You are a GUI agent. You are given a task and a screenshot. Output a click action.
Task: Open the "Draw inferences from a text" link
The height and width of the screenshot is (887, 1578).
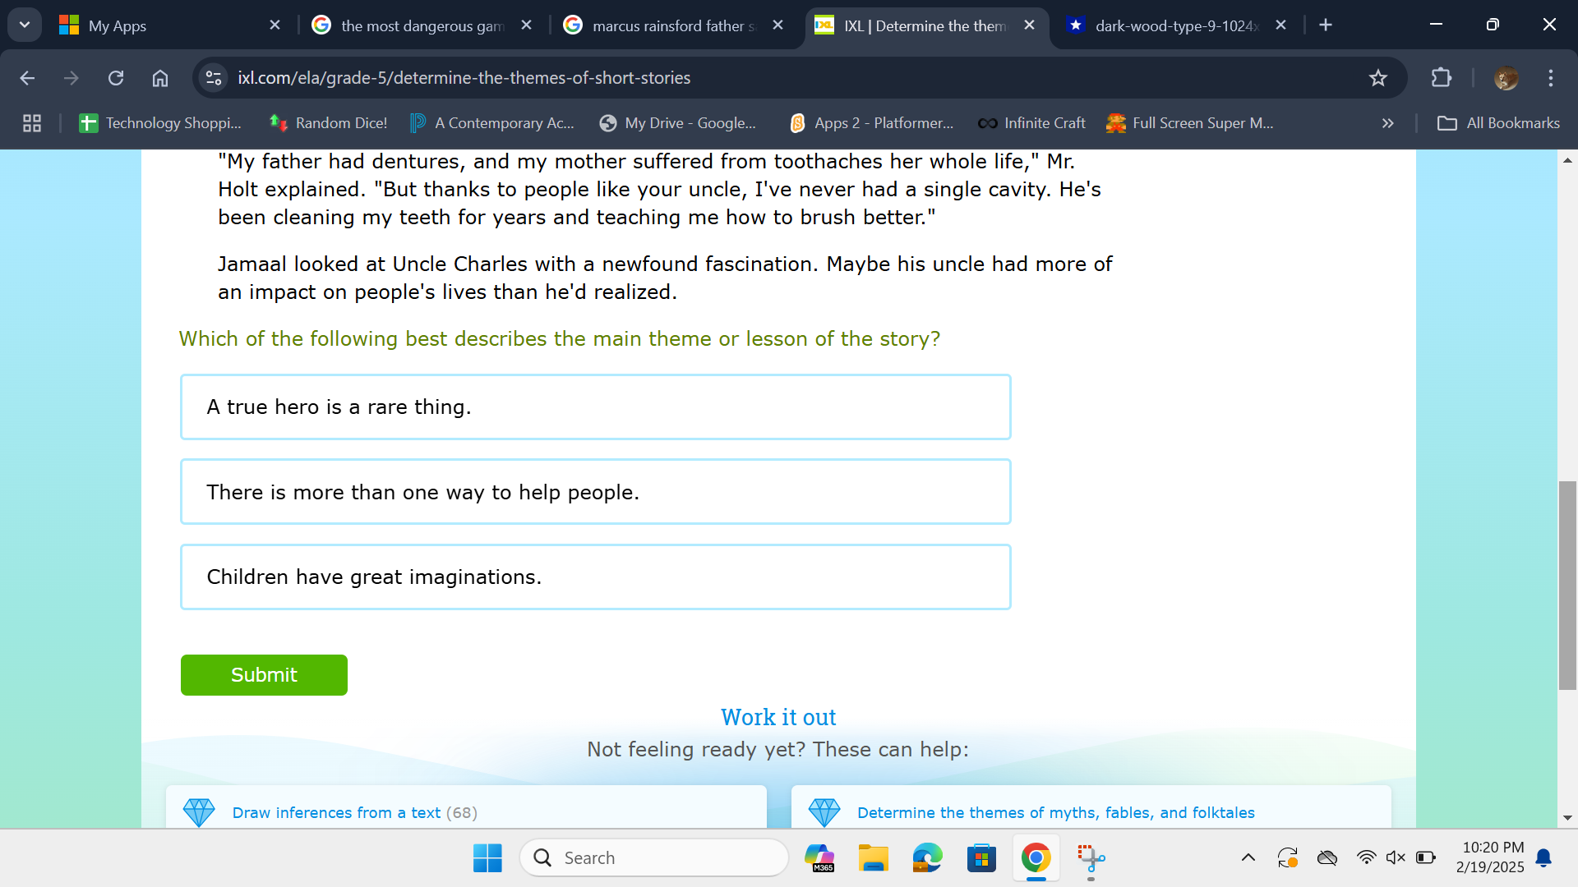(x=335, y=812)
